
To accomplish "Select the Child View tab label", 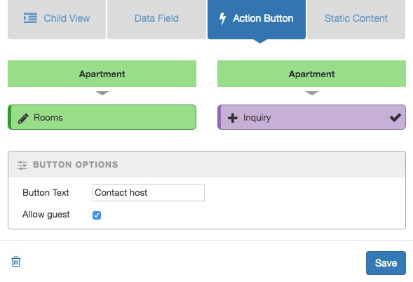I will pyautogui.click(x=67, y=18).
